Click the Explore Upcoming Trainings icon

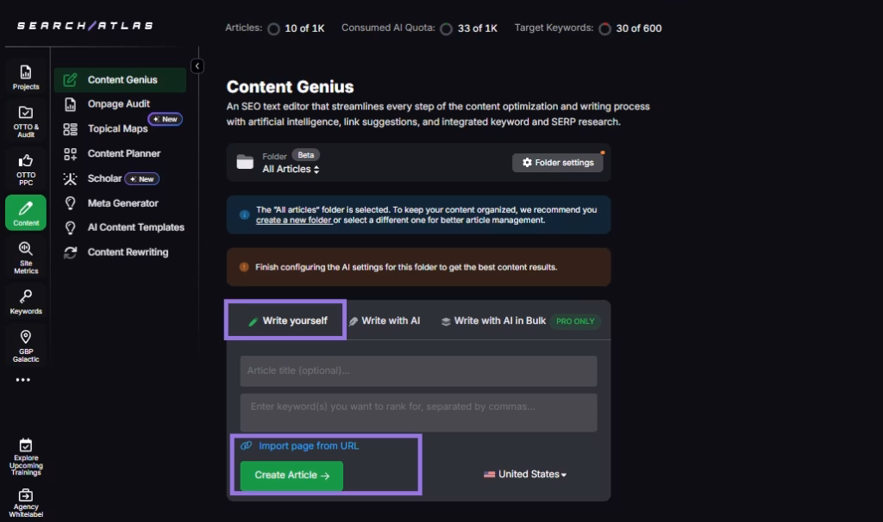pos(26,457)
